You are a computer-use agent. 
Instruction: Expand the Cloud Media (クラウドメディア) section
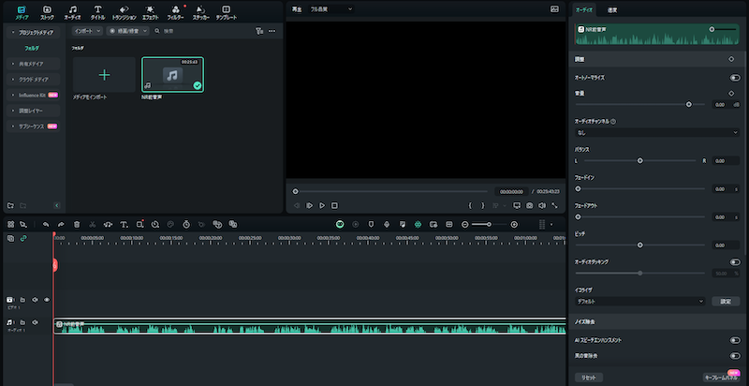click(x=33, y=80)
